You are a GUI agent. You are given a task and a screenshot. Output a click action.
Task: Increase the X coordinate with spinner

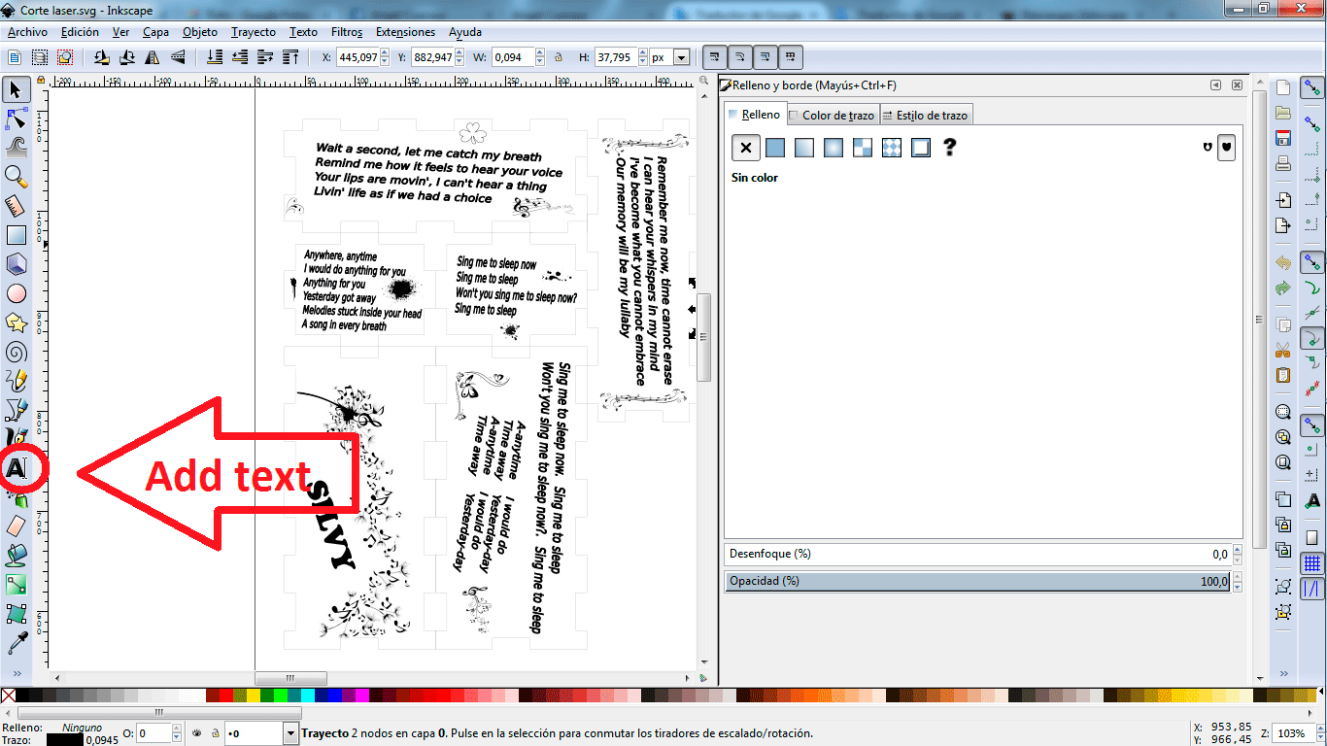(x=387, y=53)
